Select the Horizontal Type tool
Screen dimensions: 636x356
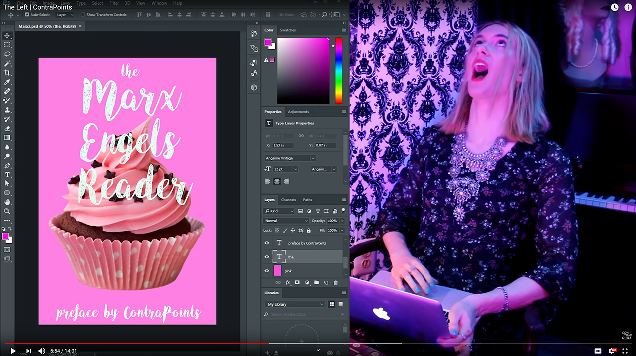[7, 175]
